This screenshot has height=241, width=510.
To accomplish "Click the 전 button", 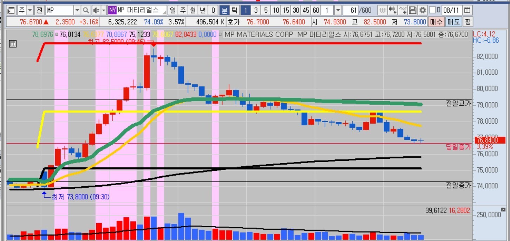I will 40,10.
